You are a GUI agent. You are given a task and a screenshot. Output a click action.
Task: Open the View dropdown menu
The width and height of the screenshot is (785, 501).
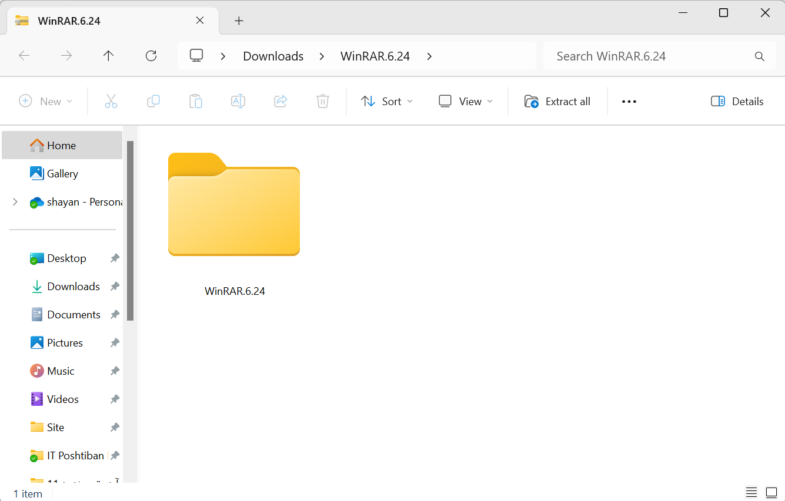tap(466, 101)
